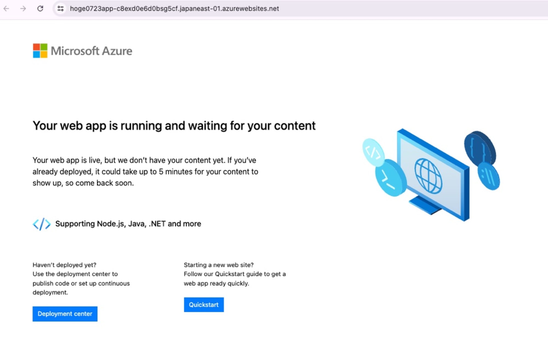
Task: Click the paragraph starting 'Your web app is live'
Action: pos(145,171)
